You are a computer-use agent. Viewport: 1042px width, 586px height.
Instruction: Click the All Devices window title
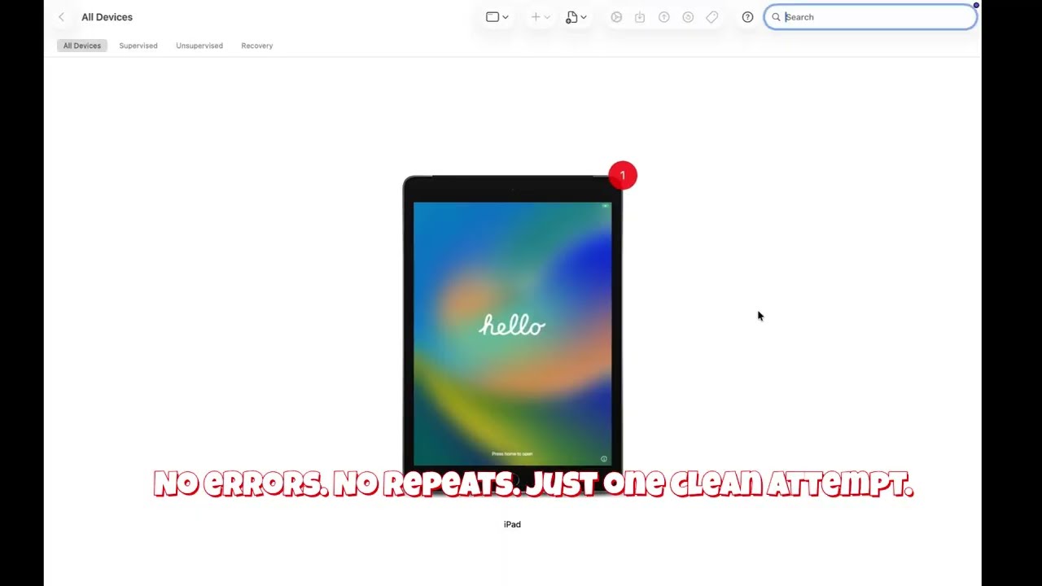click(x=107, y=17)
